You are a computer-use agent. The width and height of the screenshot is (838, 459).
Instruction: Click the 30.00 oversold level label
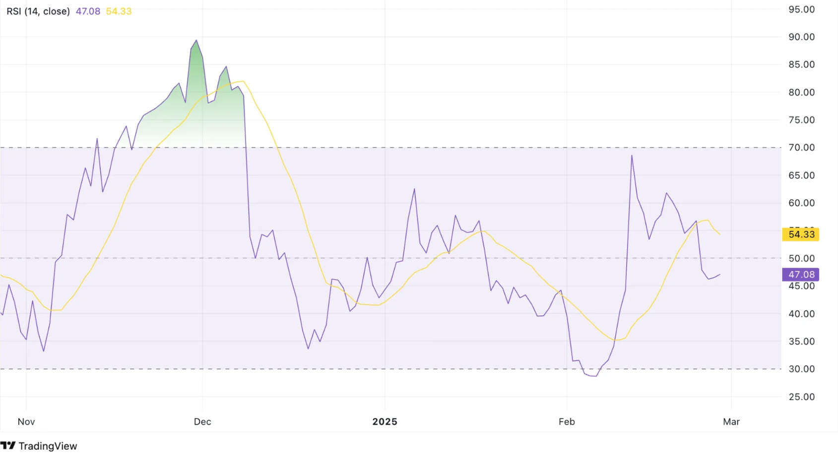[x=801, y=369]
